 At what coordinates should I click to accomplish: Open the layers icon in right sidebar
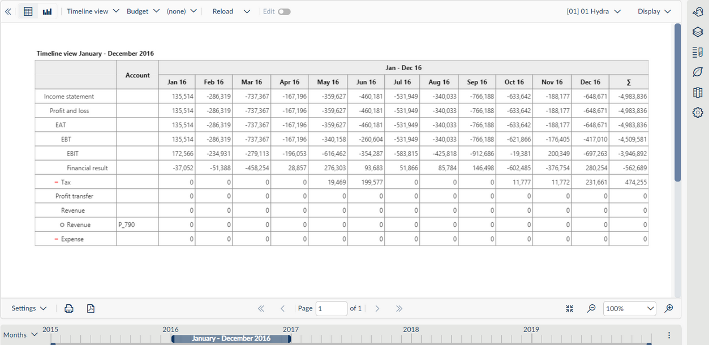pyautogui.click(x=698, y=32)
